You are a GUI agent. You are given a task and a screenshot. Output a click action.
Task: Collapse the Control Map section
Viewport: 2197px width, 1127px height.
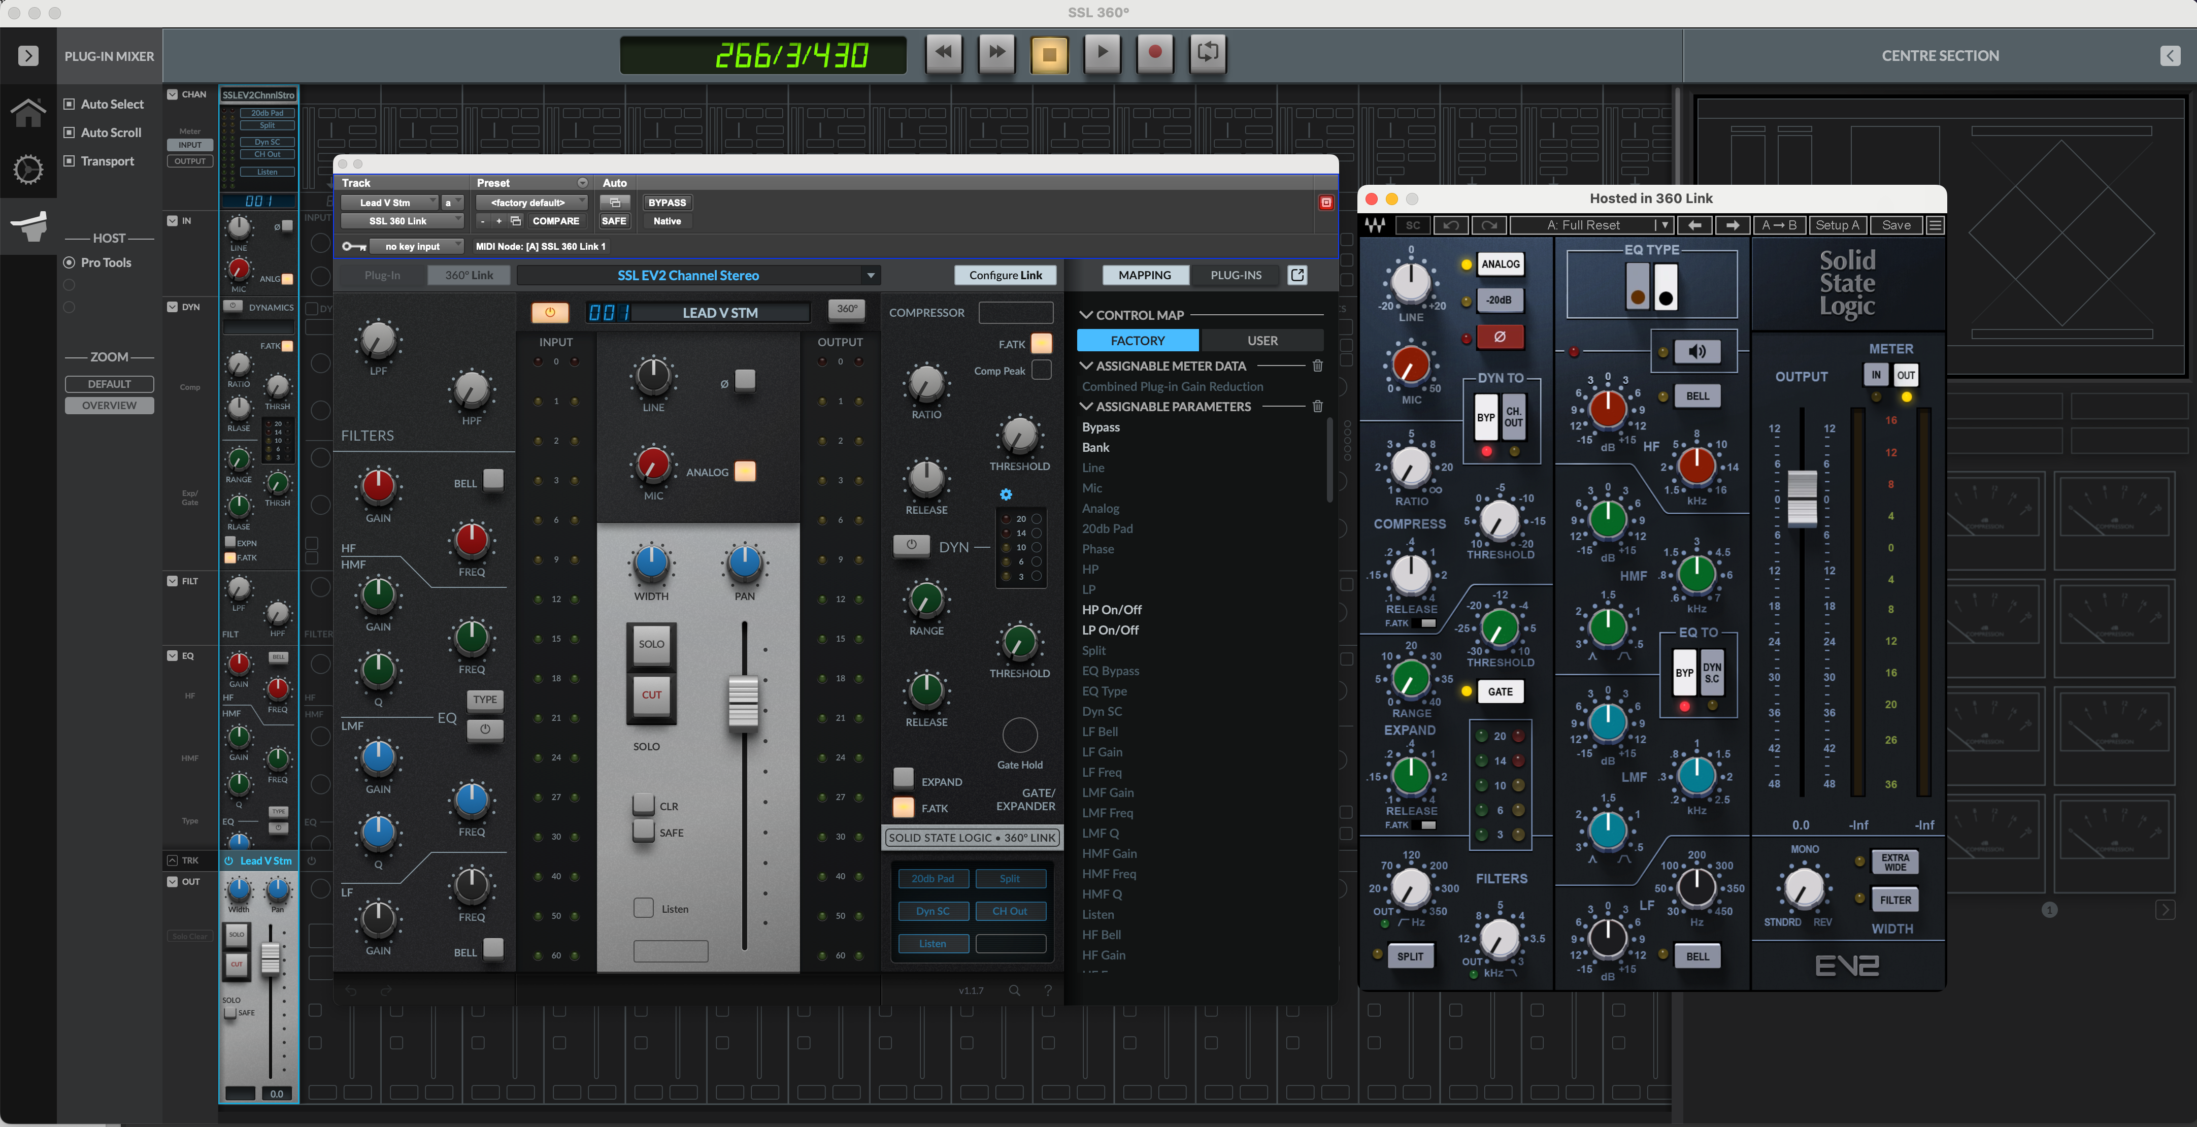click(x=1086, y=315)
